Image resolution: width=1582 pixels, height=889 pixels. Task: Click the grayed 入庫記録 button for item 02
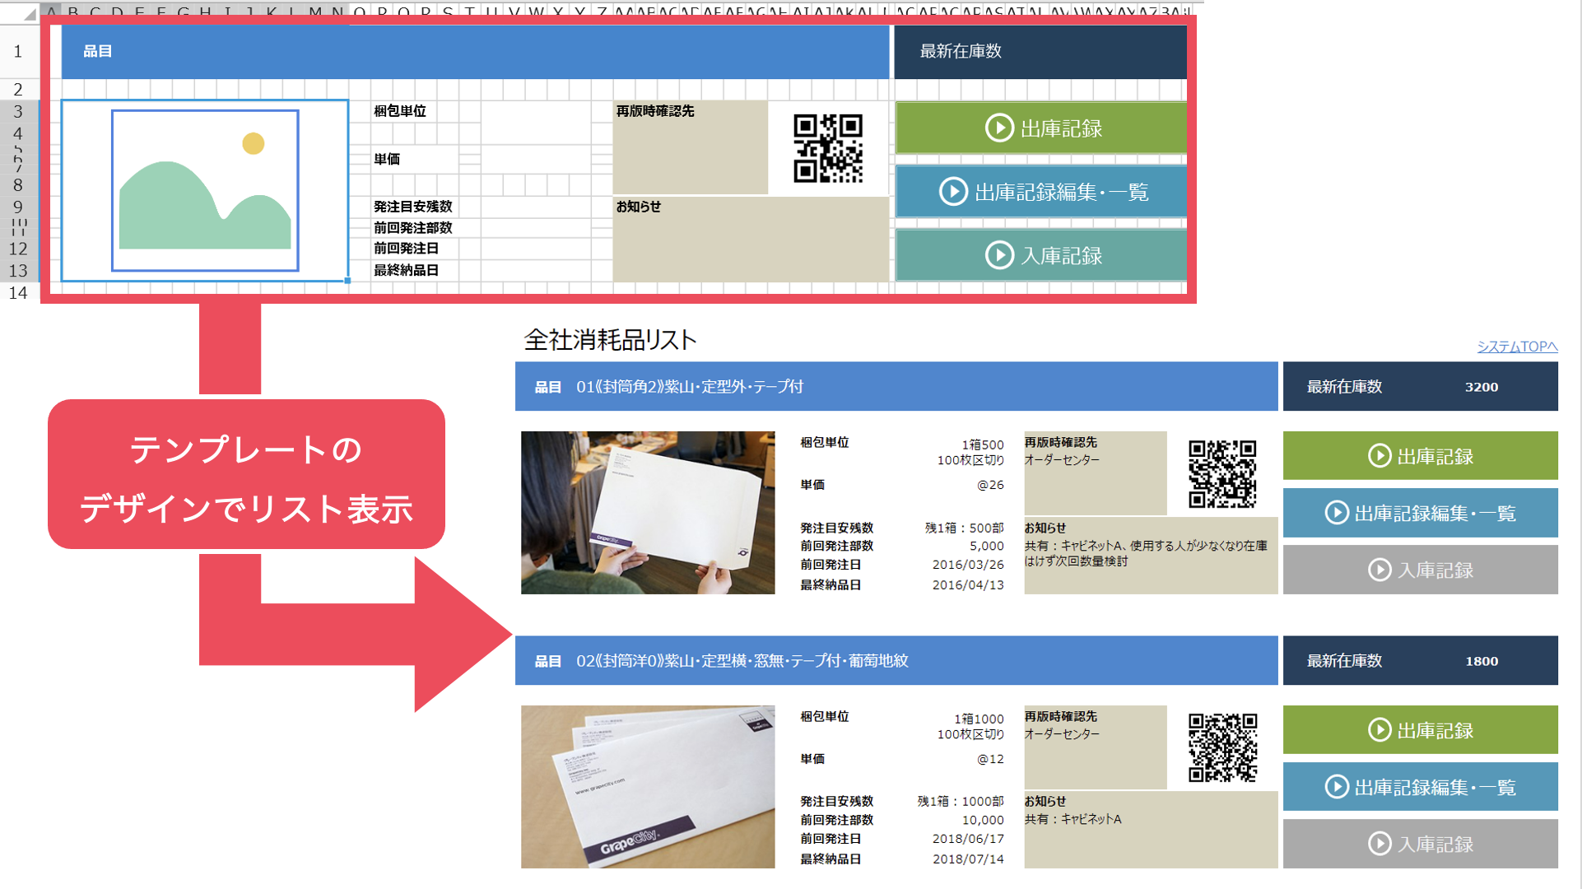(1420, 844)
